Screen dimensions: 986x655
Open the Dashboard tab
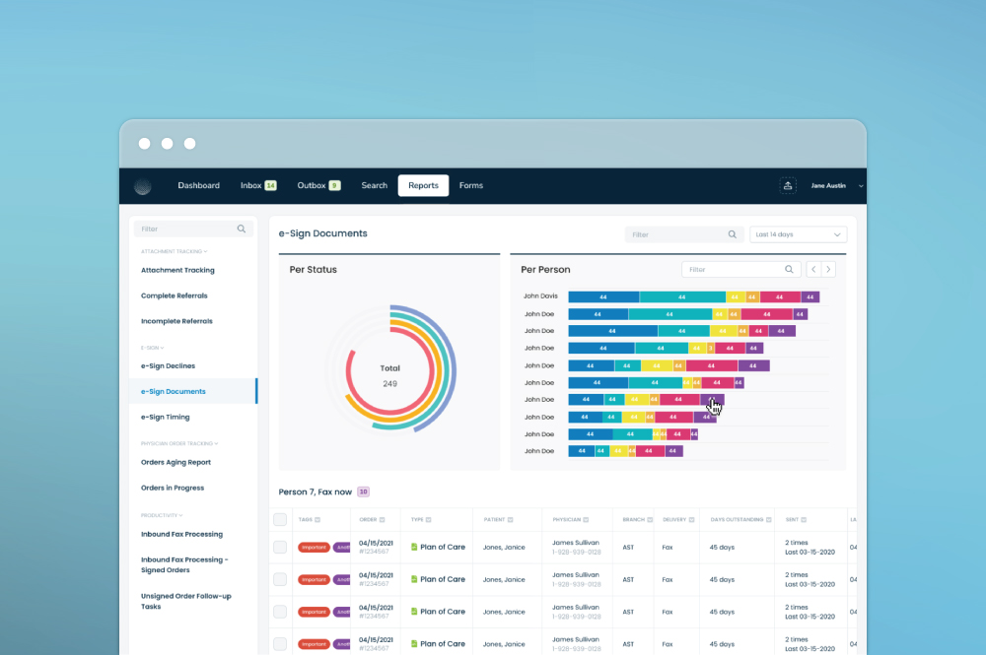point(198,185)
